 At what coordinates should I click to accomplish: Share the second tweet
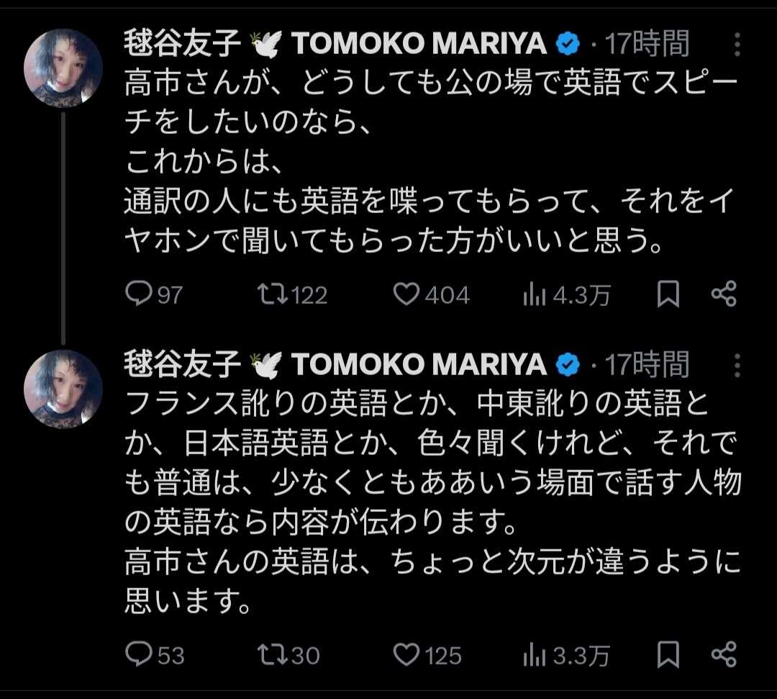point(723,654)
